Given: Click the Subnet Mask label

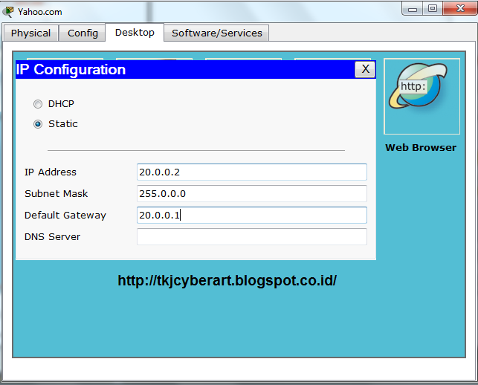Looking at the screenshot, I should tap(56, 193).
